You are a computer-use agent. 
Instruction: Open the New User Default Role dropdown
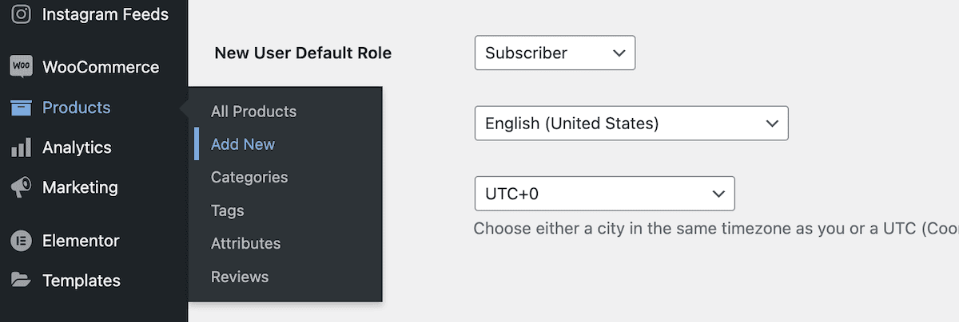click(x=555, y=53)
